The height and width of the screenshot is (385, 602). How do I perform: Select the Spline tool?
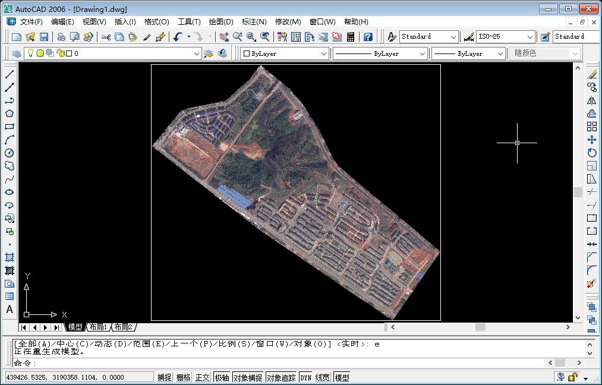click(x=10, y=179)
